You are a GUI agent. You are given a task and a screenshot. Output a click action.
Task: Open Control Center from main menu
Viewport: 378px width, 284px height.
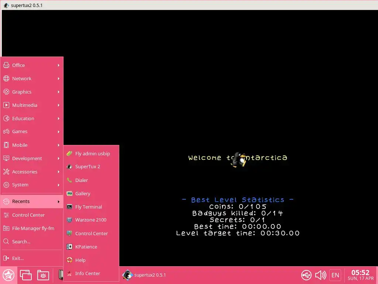(x=32, y=215)
